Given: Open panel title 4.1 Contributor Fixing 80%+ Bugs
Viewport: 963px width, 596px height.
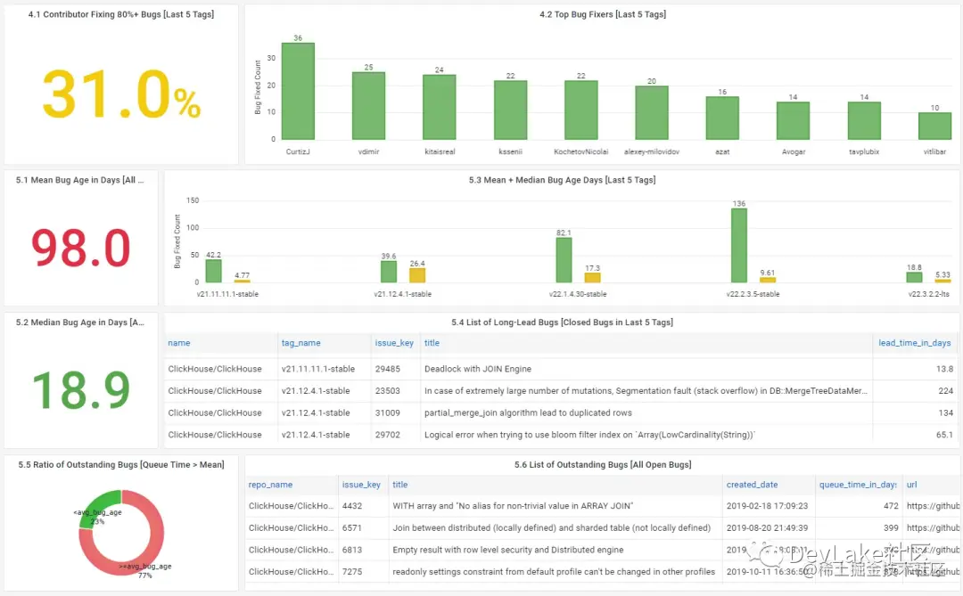Looking at the screenshot, I should [121, 14].
